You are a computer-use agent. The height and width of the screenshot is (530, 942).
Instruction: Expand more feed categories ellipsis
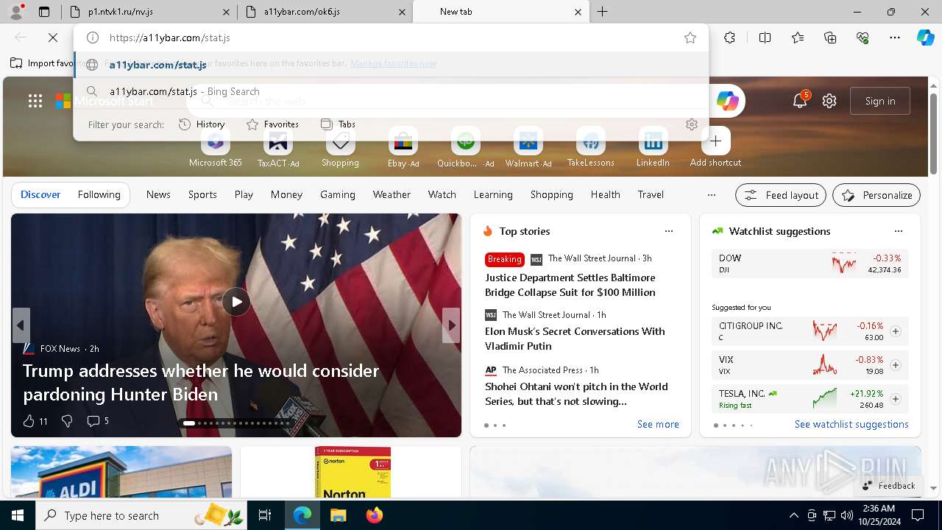711,195
